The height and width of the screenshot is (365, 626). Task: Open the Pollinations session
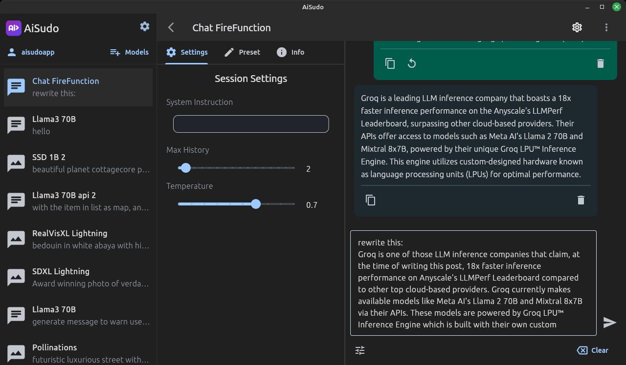tap(78, 353)
